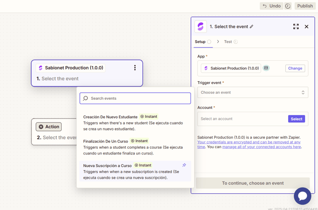Click the pencil icon to rename step

252,27
